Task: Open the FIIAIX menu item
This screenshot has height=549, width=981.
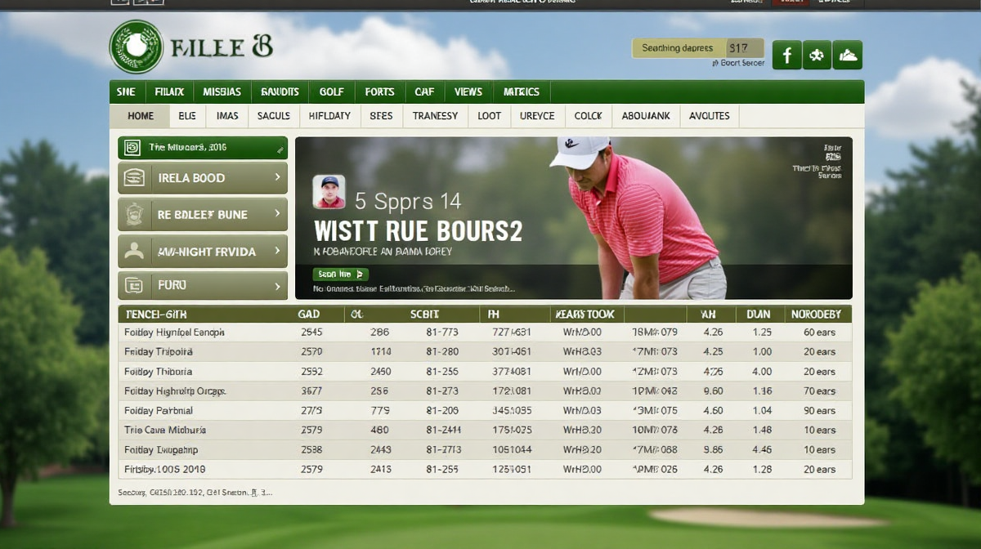Action: [x=169, y=91]
